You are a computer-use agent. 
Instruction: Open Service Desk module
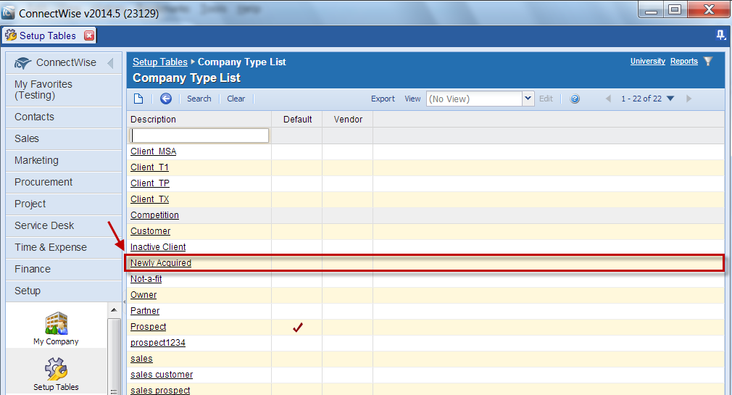tap(64, 225)
